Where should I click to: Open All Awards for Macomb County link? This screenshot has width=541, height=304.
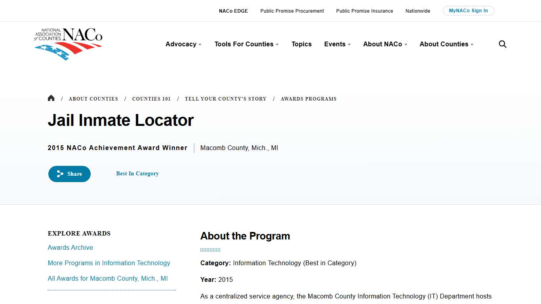coord(108,278)
